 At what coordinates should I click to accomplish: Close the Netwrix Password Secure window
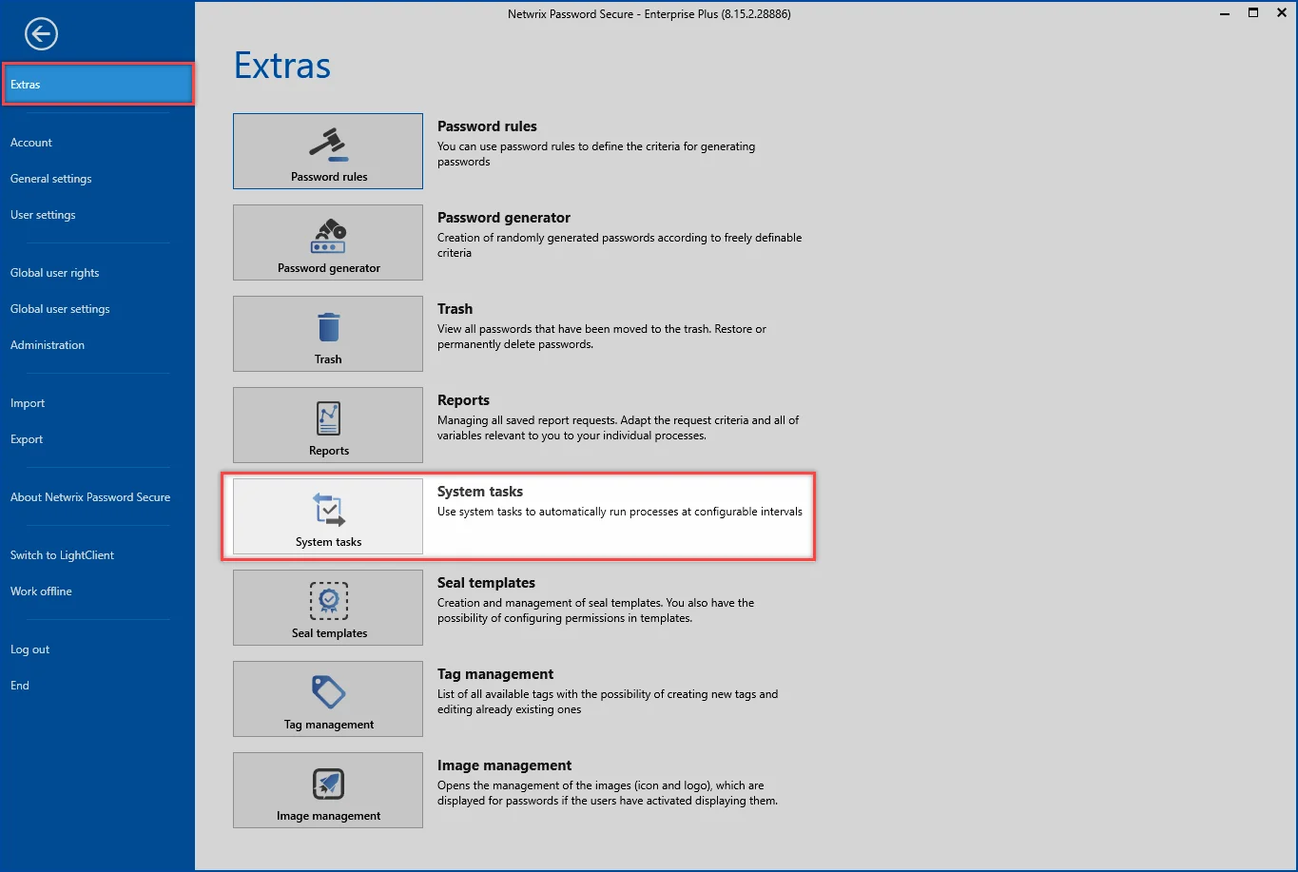click(x=1282, y=13)
